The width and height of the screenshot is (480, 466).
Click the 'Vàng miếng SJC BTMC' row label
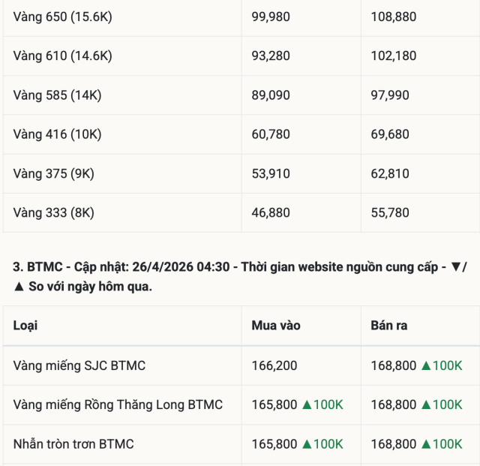click(79, 365)
